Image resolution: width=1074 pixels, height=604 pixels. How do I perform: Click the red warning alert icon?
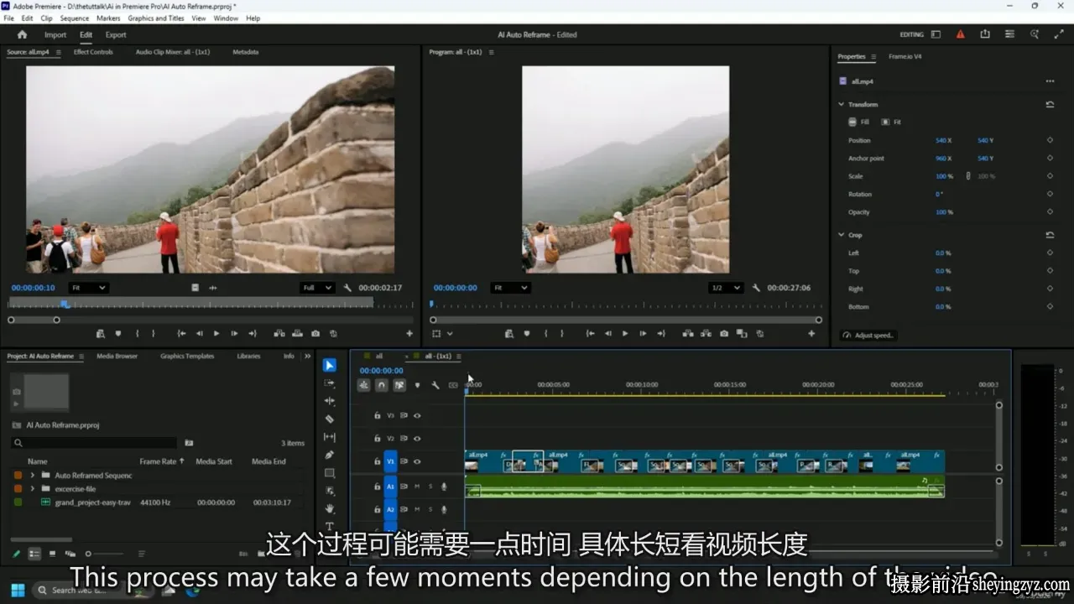coord(961,34)
